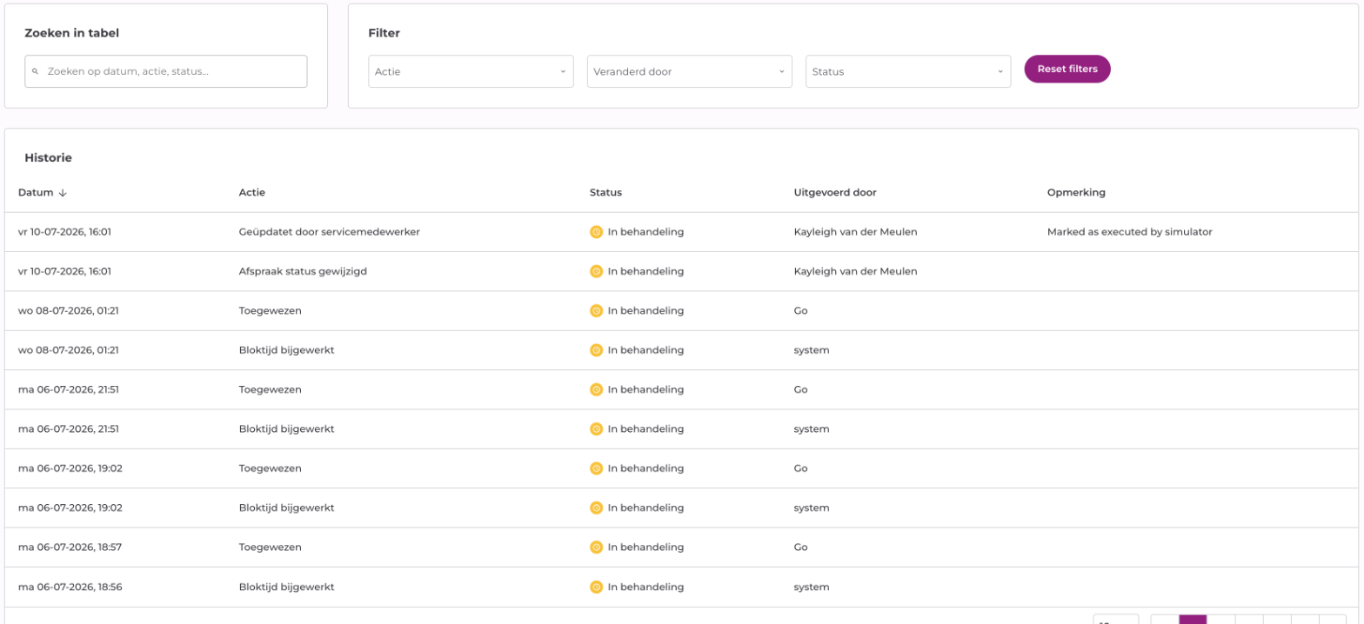The width and height of the screenshot is (1364, 624).
Task: Click the sort arrow next to Datum
Action: 63,193
